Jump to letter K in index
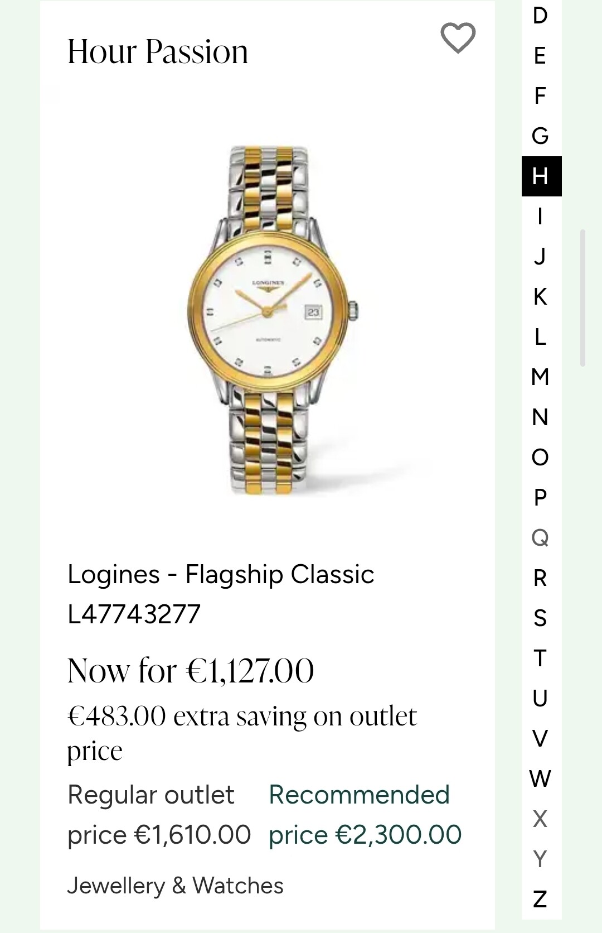The height and width of the screenshot is (933, 602). click(540, 297)
